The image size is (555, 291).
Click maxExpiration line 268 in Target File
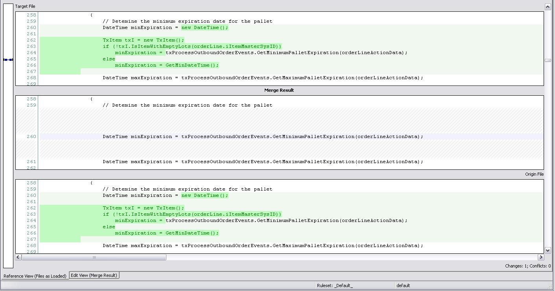click(263, 78)
